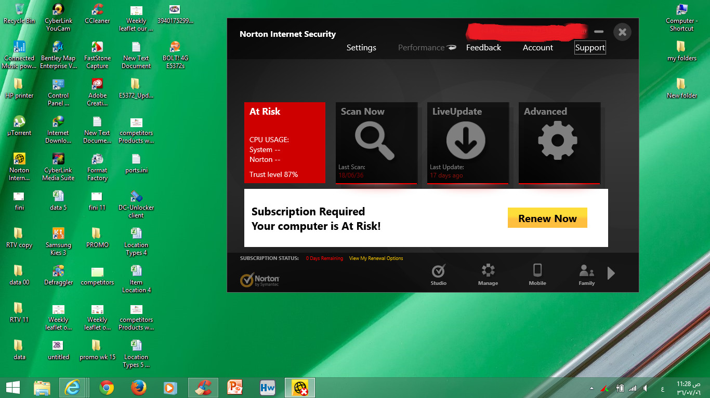Screen dimensions: 710x398
Task: Select CyberLink Media Suite icon
Action: [x=58, y=167]
